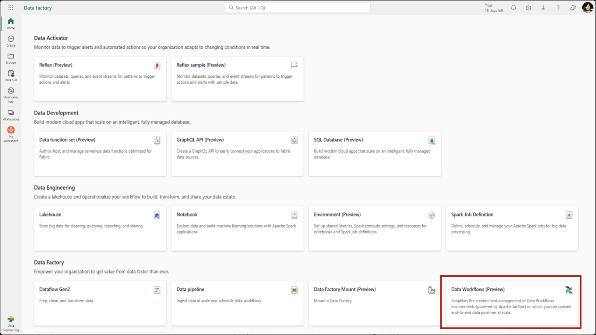This screenshot has width=596, height=335.
Task: Open the Data Factory Mount (Preview) title
Action: pyautogui.click(x=345, y=290)
